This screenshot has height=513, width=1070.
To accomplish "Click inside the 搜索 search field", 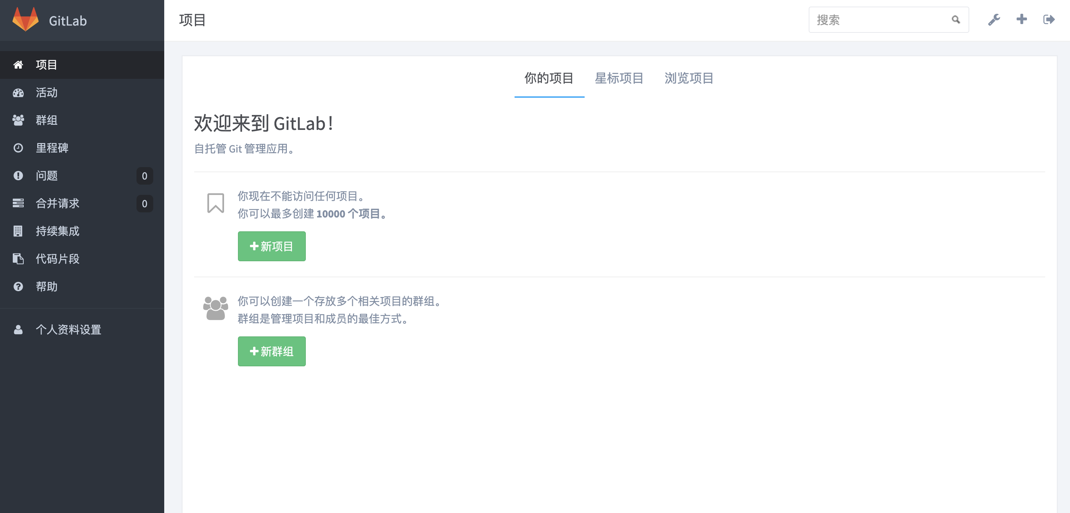I will [x=872, y=19].
